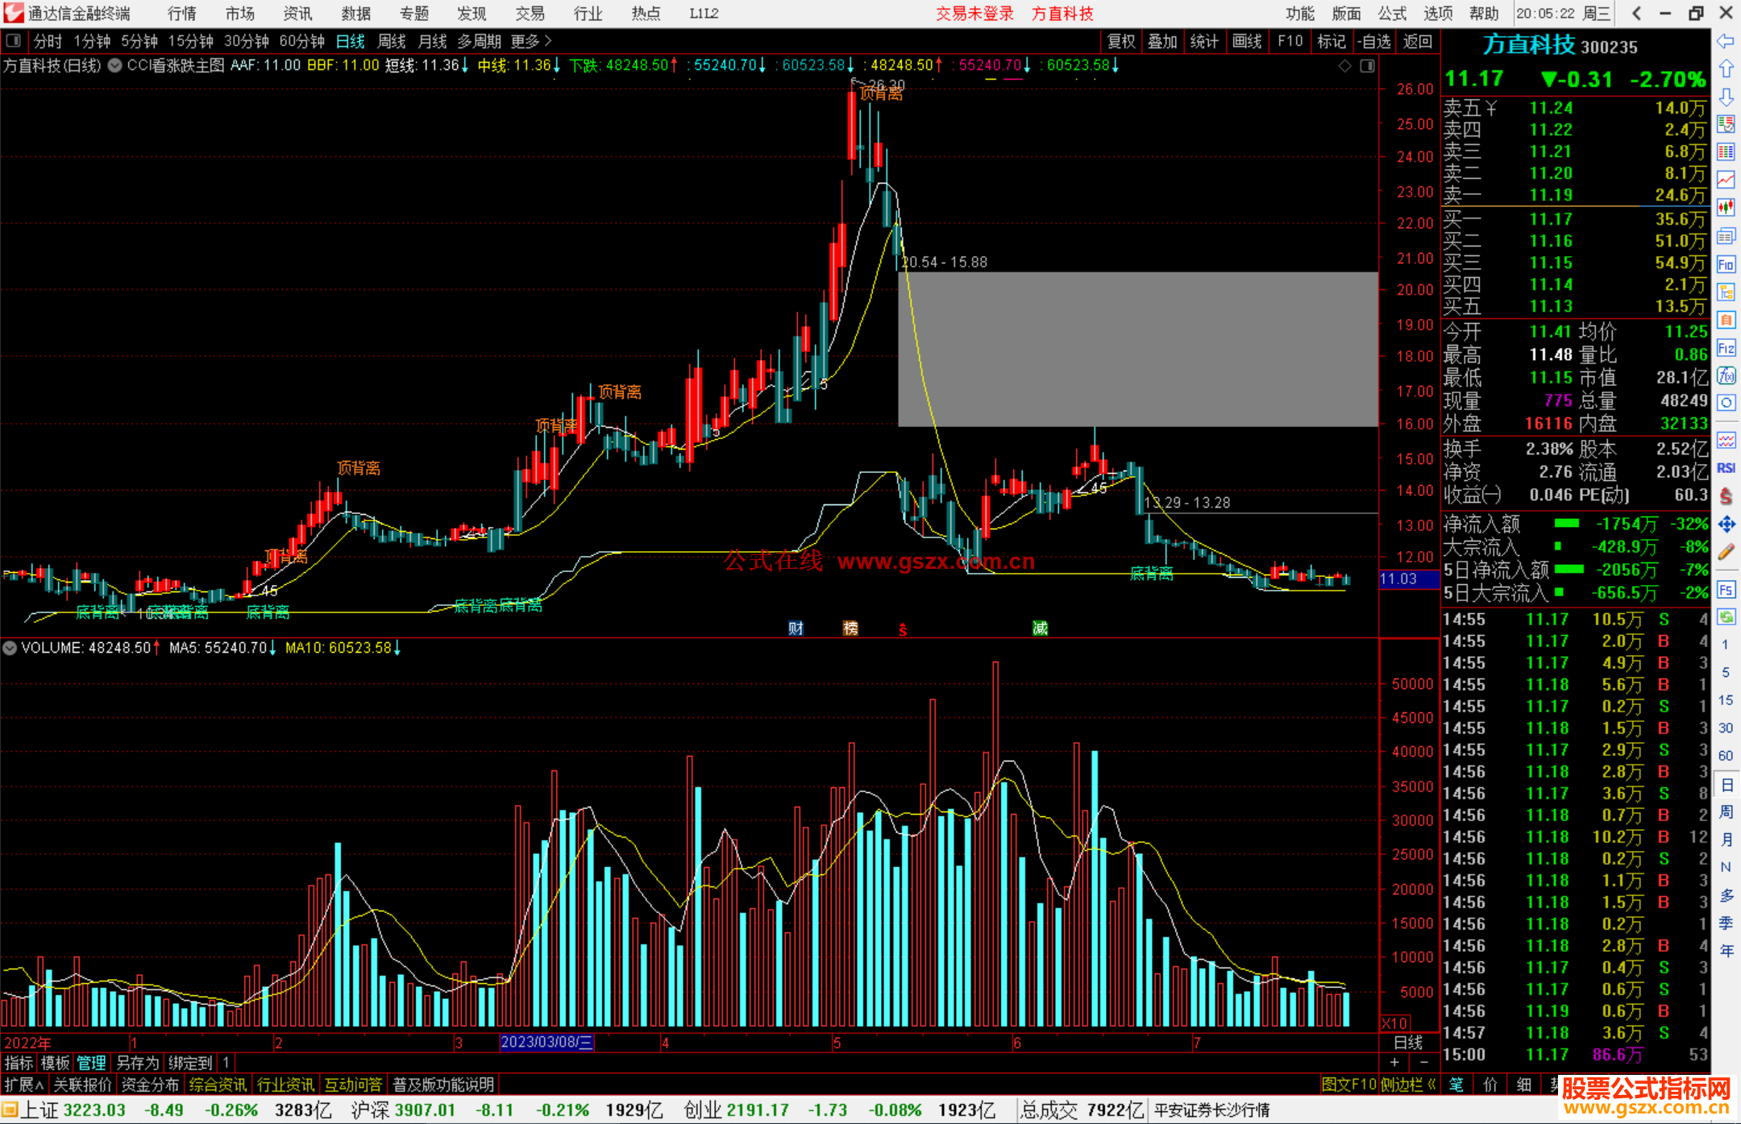Image resolution: width=1741 pixels, height=1124 pixels.
Task: Click the formula f(x) sidebar icon
Action: click(1726, 375)
